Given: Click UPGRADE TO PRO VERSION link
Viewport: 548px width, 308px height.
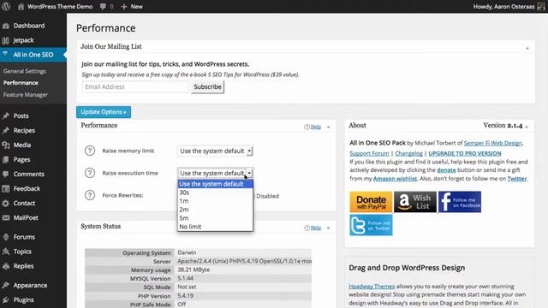Looking at the screenshot, I should coord(465,153).
